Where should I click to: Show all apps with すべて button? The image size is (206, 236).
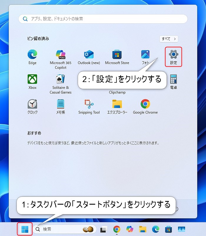point(169,39)
